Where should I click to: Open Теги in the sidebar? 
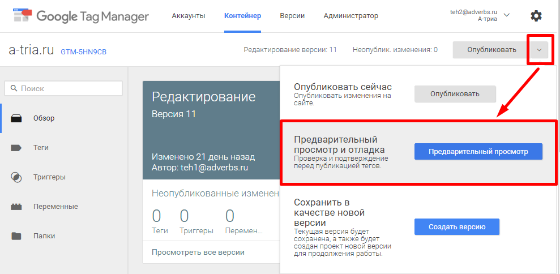coord(41,148)
